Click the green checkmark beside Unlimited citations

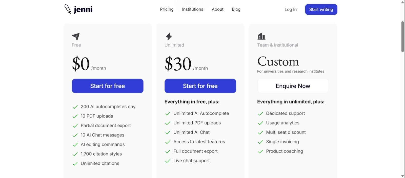[x=75, y=163]
